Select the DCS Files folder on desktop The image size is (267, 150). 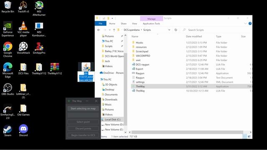23,69
